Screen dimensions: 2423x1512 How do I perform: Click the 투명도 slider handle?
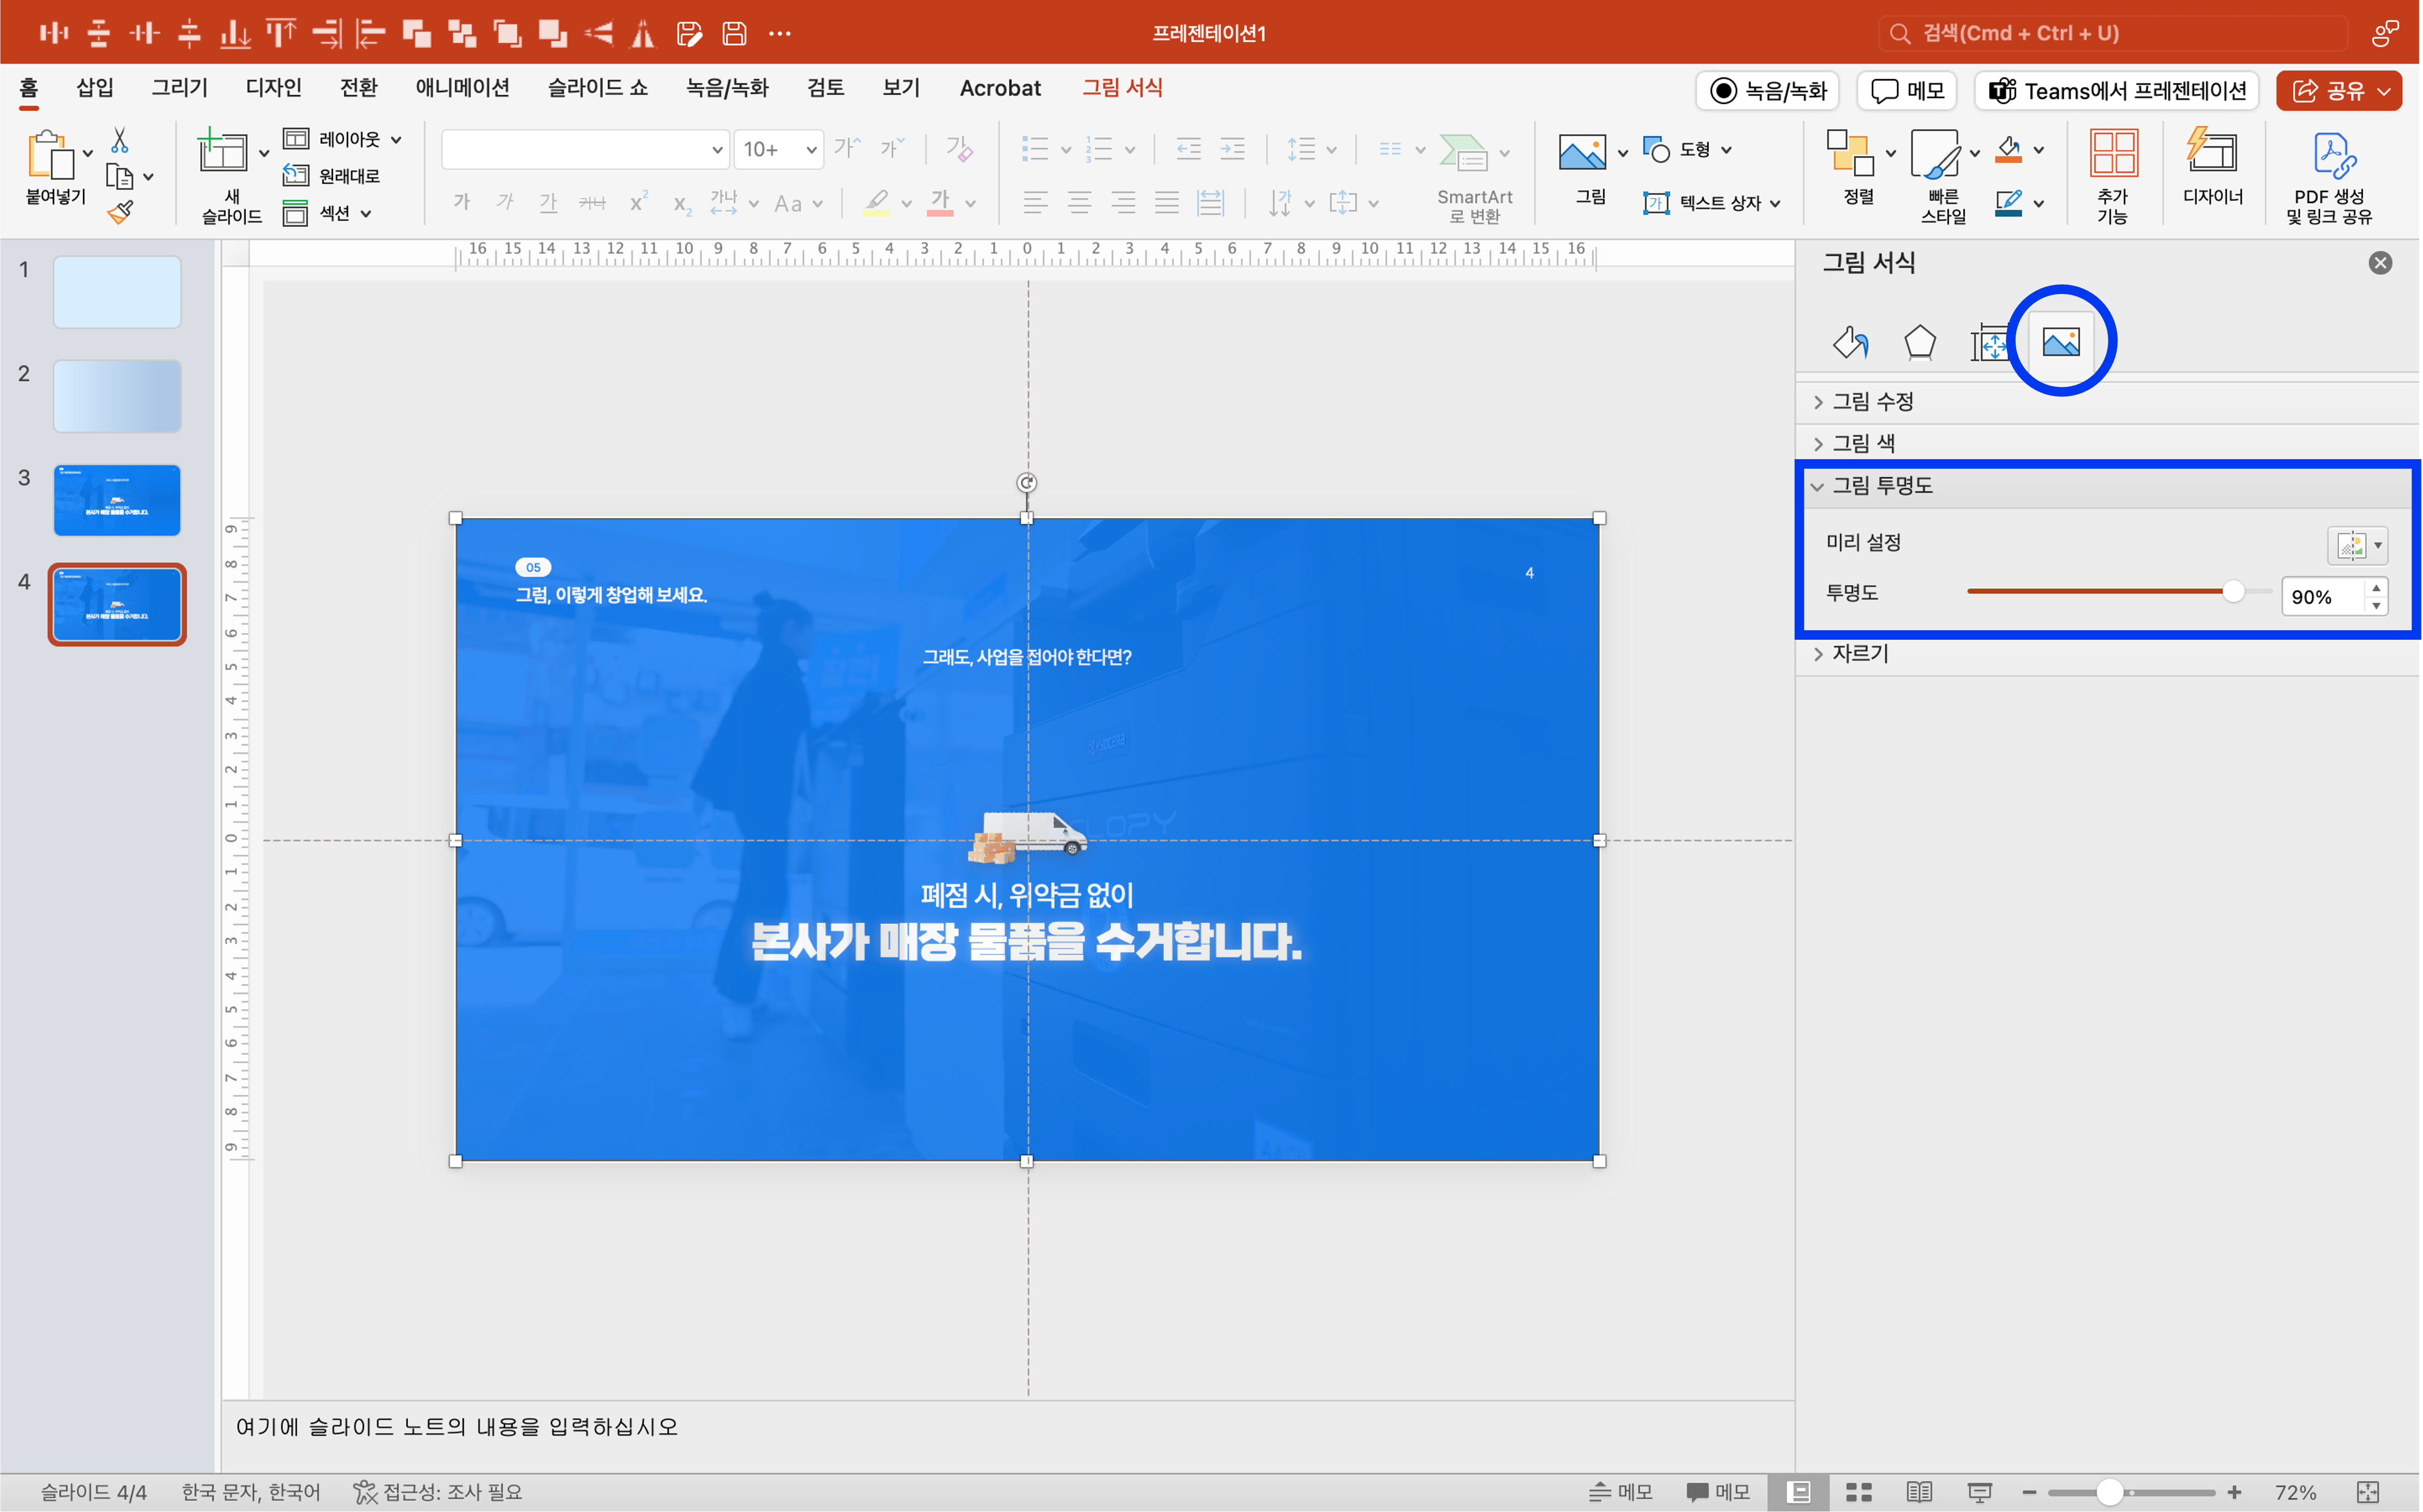click(x=2233, y=592)
